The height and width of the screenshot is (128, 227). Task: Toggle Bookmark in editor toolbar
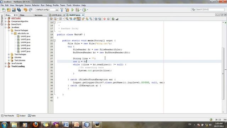(91, 19)
